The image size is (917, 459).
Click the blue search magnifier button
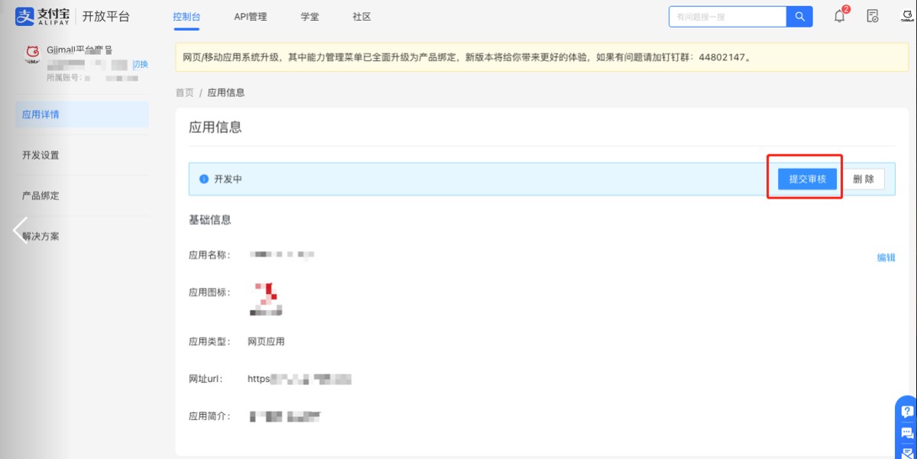pos(799,17)
